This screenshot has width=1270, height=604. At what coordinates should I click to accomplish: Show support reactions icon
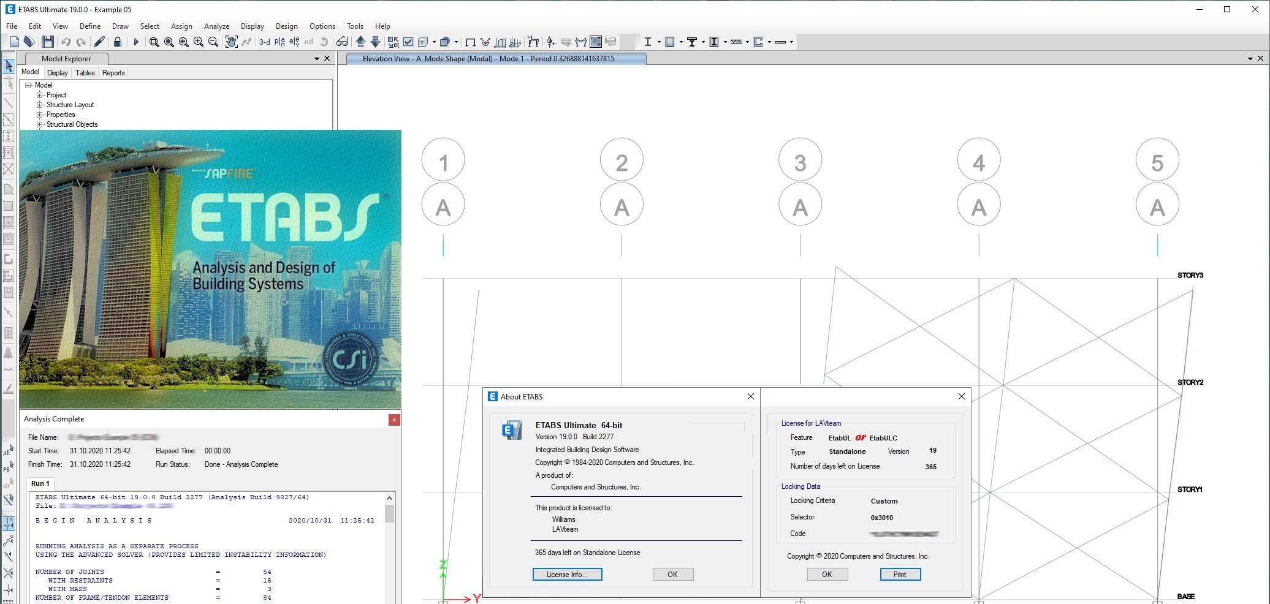click(550, 42)
